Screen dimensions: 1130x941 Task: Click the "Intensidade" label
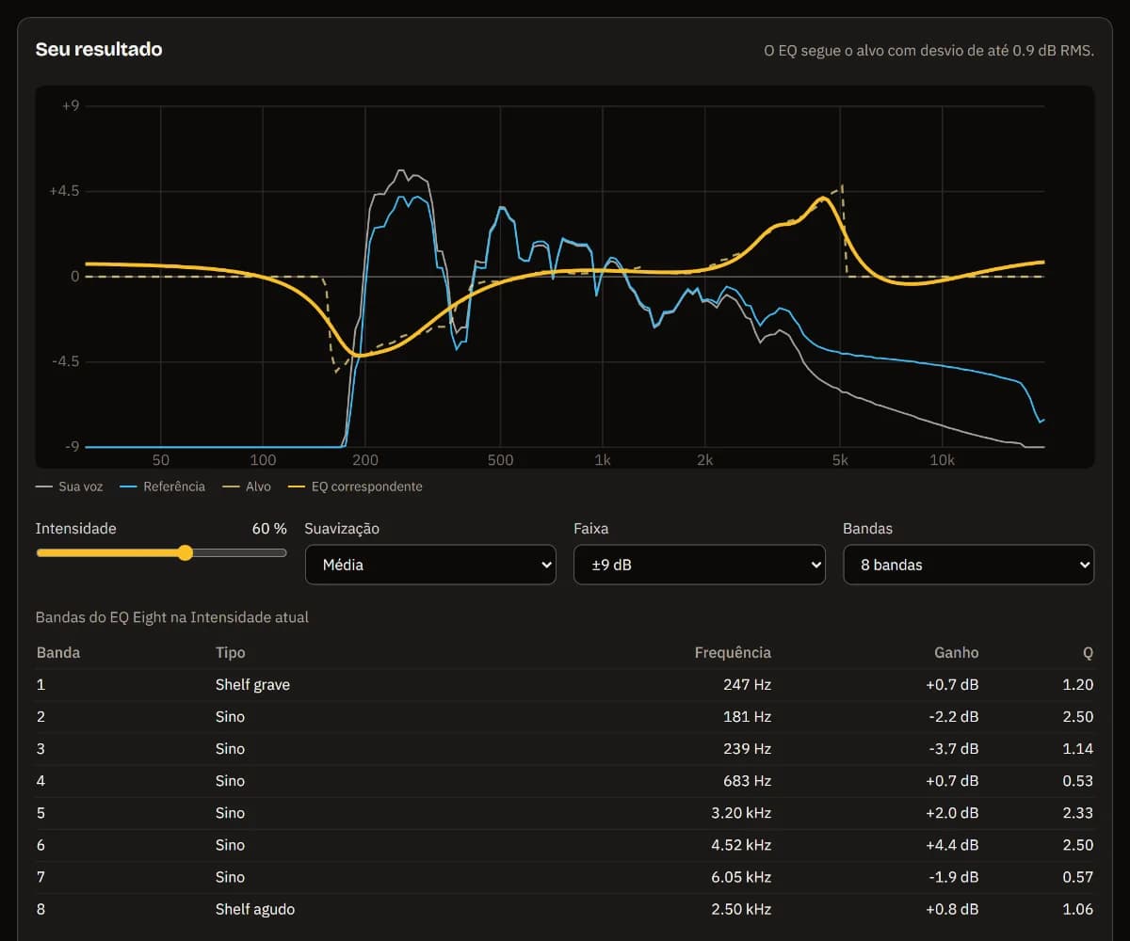[x=76, y=529]
